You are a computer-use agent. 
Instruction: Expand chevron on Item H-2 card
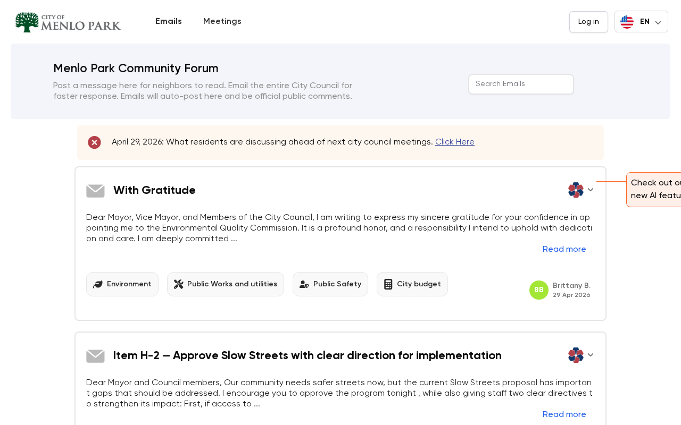[x=591, y=355]
